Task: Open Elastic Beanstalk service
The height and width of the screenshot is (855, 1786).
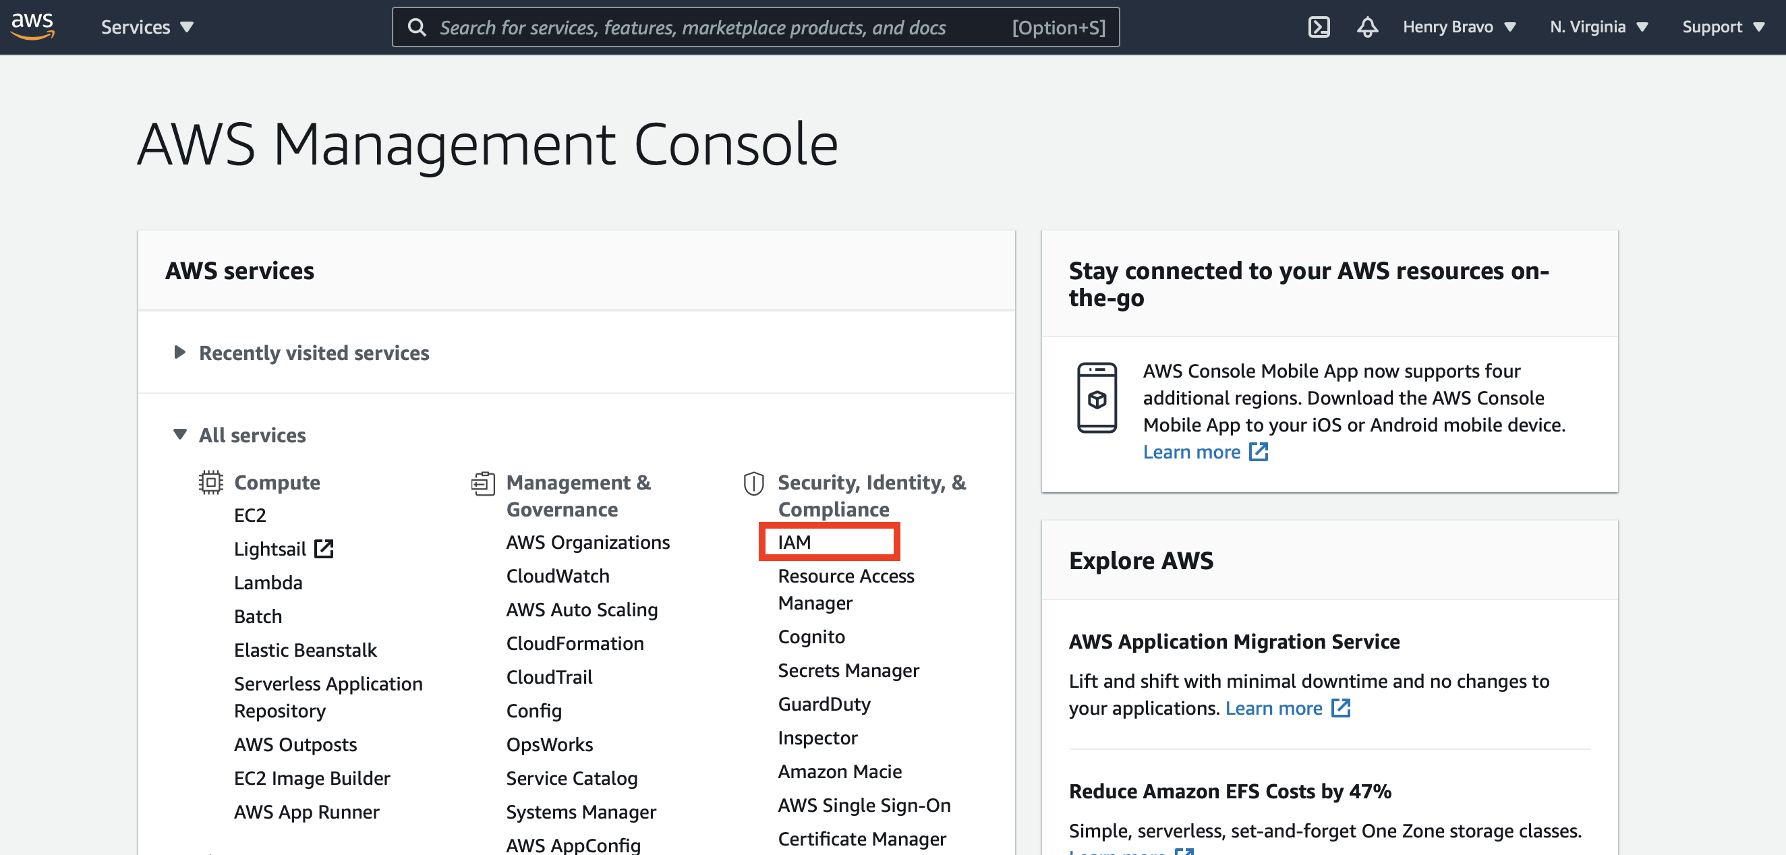Action: click(x=305, y=650)
